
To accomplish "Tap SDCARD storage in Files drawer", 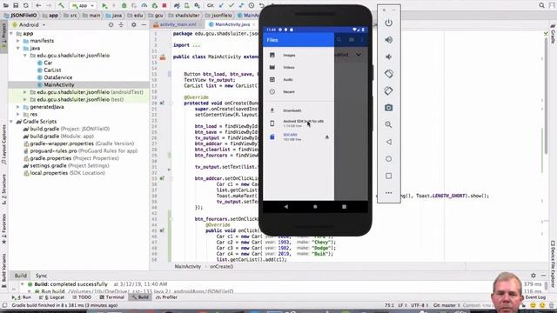I will point(299,137).
